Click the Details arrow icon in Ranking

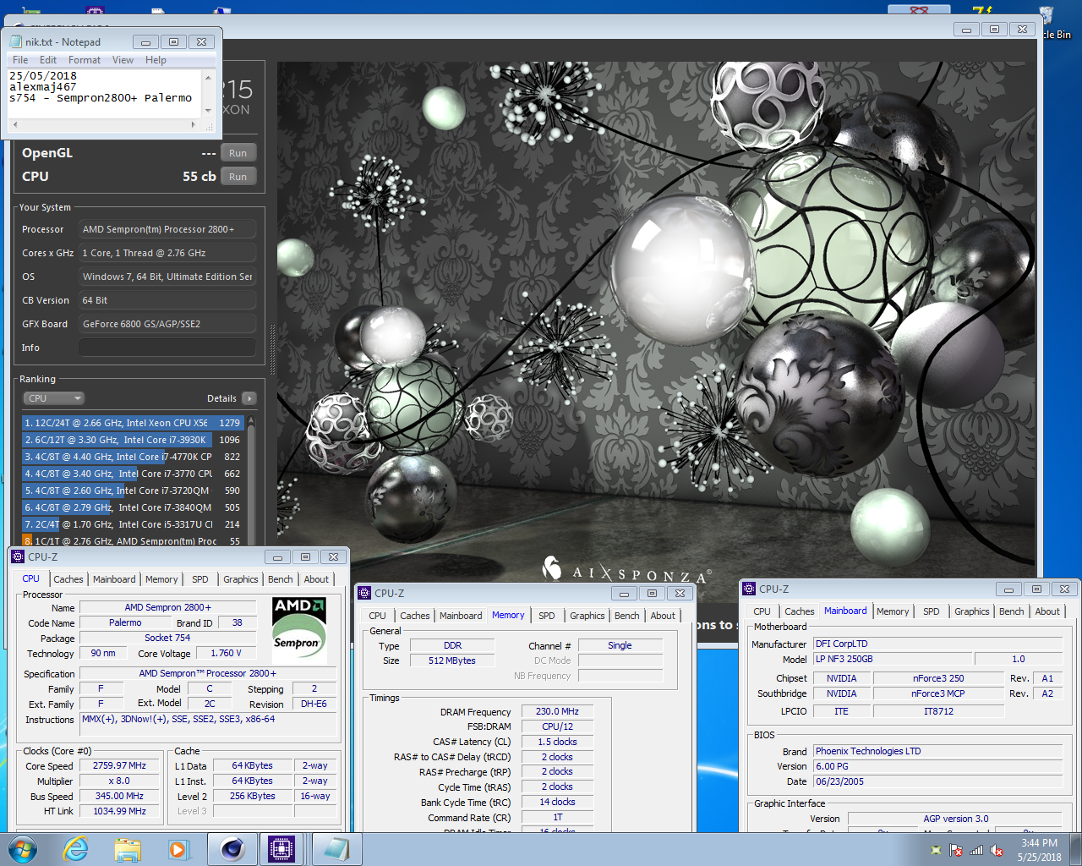(x=249, y=398)
